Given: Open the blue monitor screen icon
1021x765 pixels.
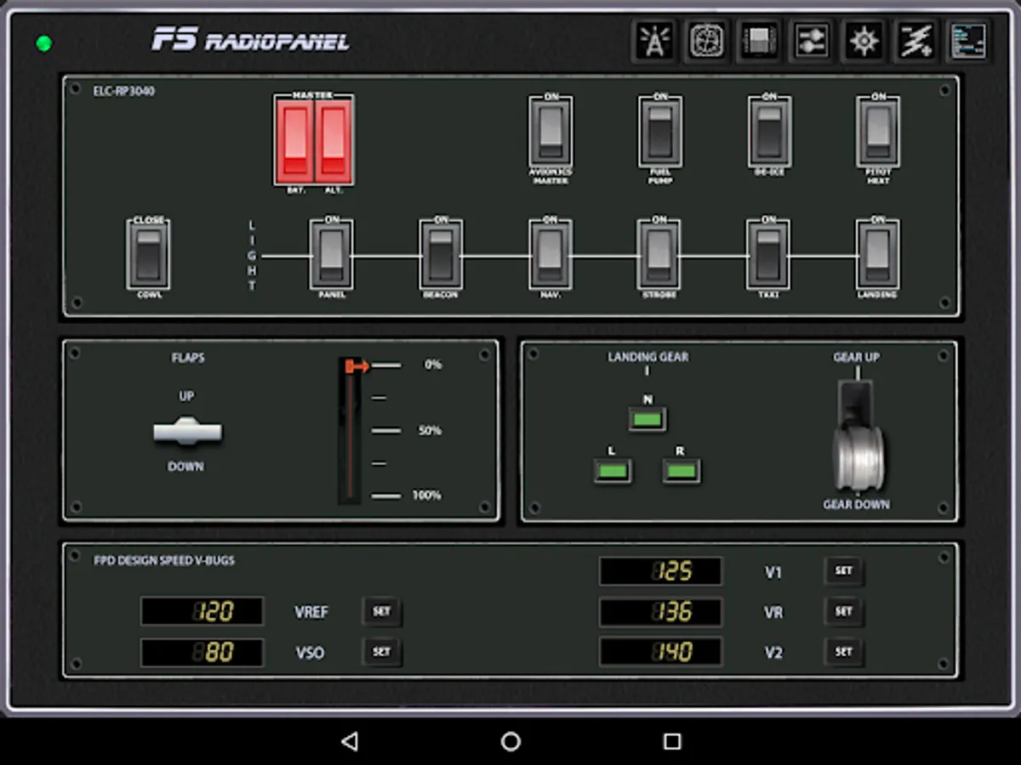Looking at the screenshot, I should pyautogui.click(x=968, y=41).
